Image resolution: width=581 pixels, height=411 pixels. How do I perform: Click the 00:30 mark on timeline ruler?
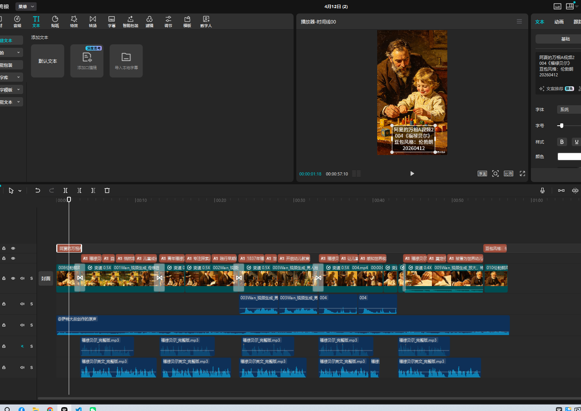(x=299, y=200)
